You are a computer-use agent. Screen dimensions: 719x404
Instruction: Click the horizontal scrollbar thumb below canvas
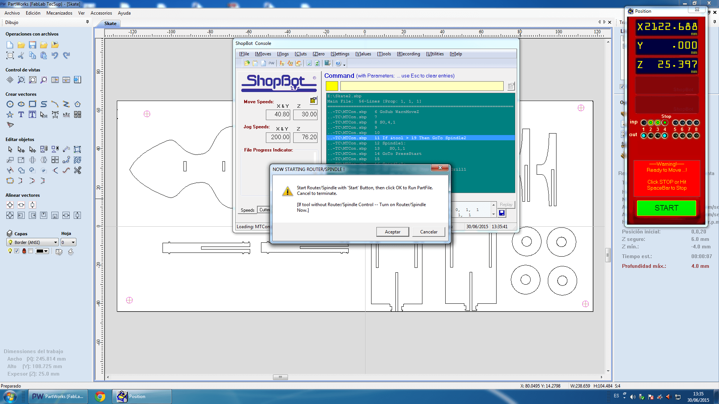280,377
